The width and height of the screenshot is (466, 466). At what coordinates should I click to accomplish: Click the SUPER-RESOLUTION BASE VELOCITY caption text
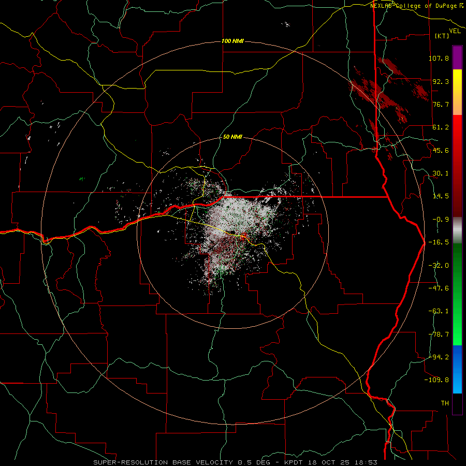click(x=163, y=462)
